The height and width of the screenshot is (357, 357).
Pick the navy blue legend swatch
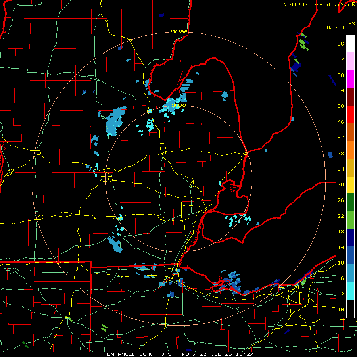(350, 238)
